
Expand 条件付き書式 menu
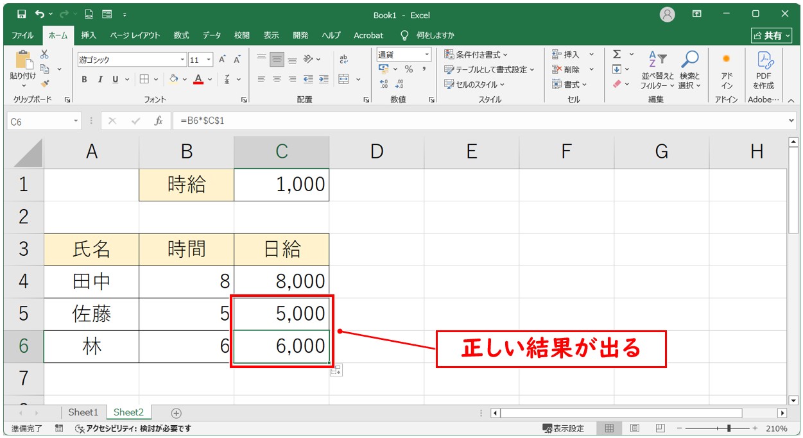click(x=476, y=55)
